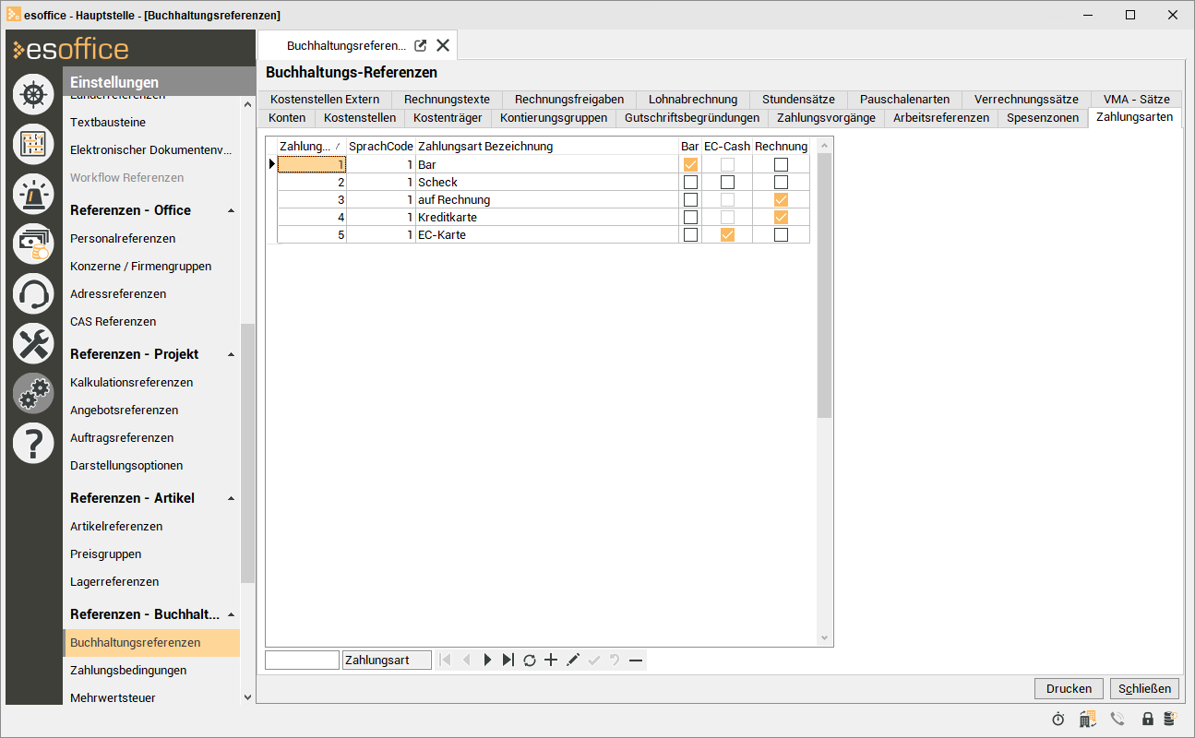This screenshot has width=1195, height=738.
Task: Toggle Bar checkbox for Scheck row
Action: [690, 183]
